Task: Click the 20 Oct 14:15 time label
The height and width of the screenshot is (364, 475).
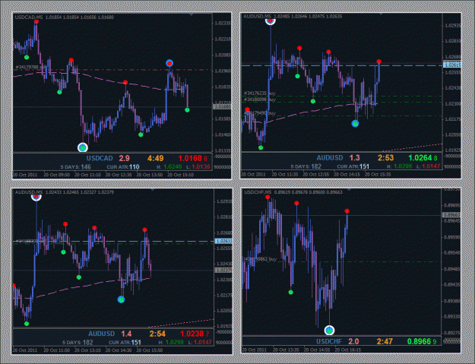Action: (347, 175)
